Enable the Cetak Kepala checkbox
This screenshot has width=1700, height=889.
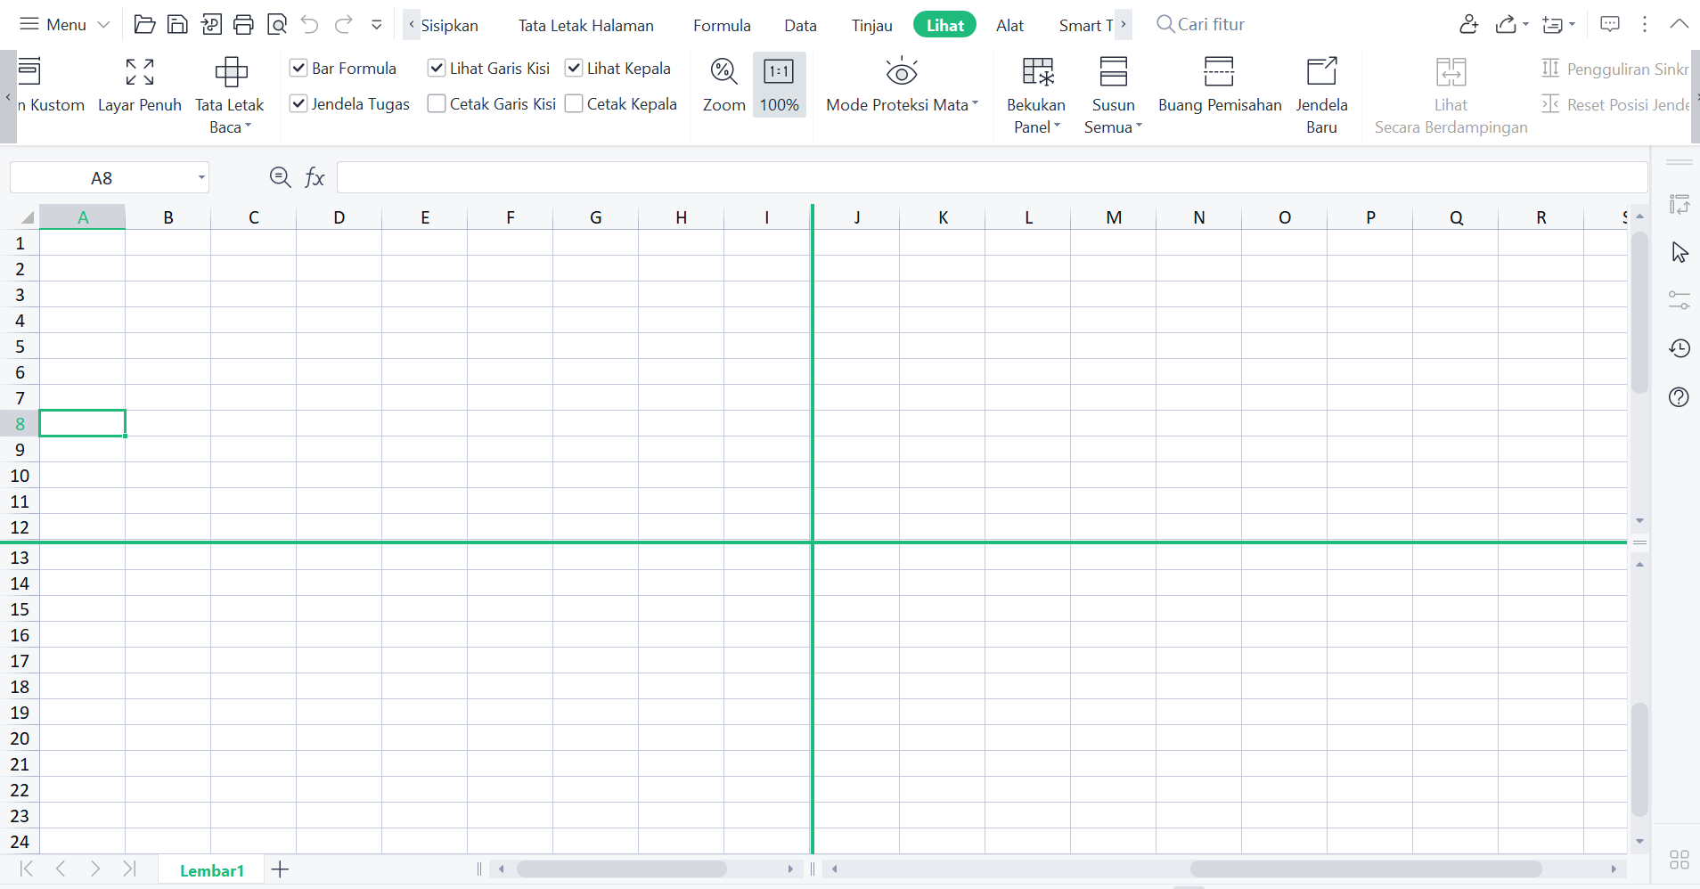click(575, 104)
